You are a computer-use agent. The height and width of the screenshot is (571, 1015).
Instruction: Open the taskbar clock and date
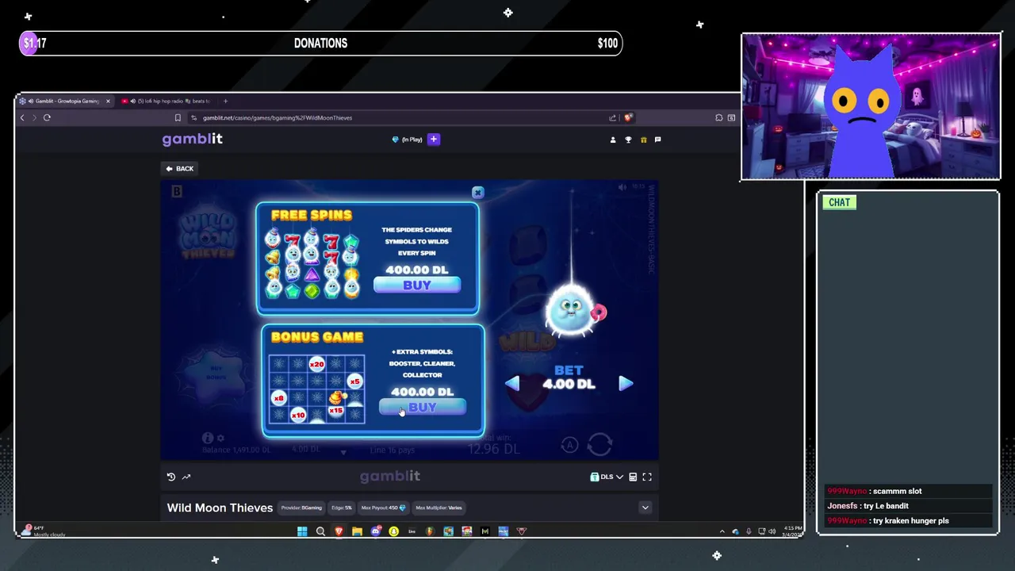tap(792, 531)
